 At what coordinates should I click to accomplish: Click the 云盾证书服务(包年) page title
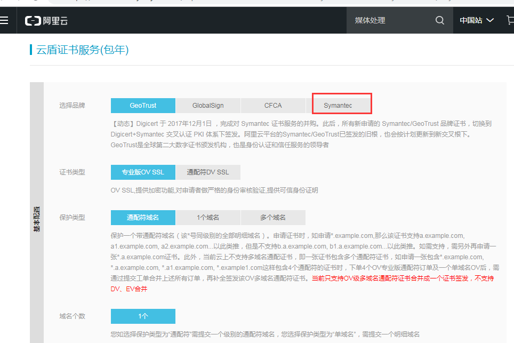pyautogui.click(x=82, y=50)
